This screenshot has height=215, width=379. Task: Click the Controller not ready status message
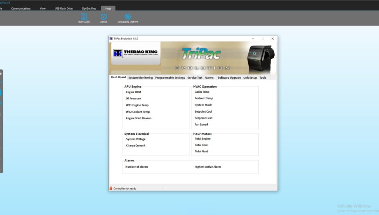coord(124,188)
